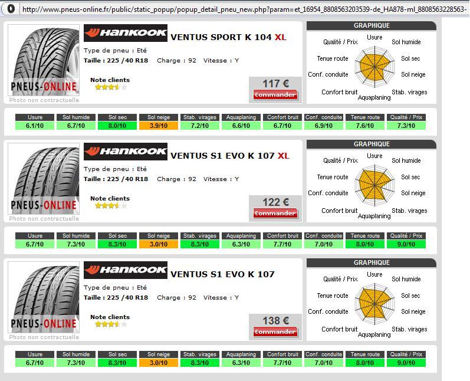470x381 pixels.
Task: Click star rating of the 138 € tire
Action: point(111,324)
